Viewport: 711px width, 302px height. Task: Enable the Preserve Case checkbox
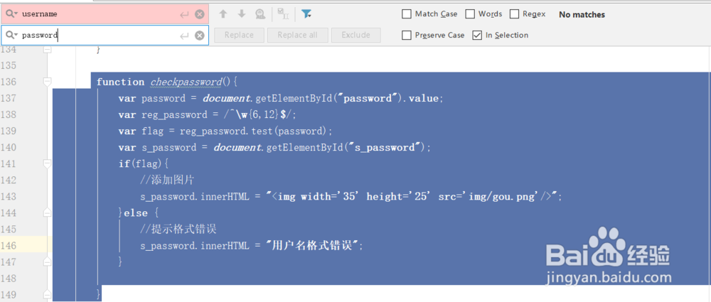pos(406,35)
